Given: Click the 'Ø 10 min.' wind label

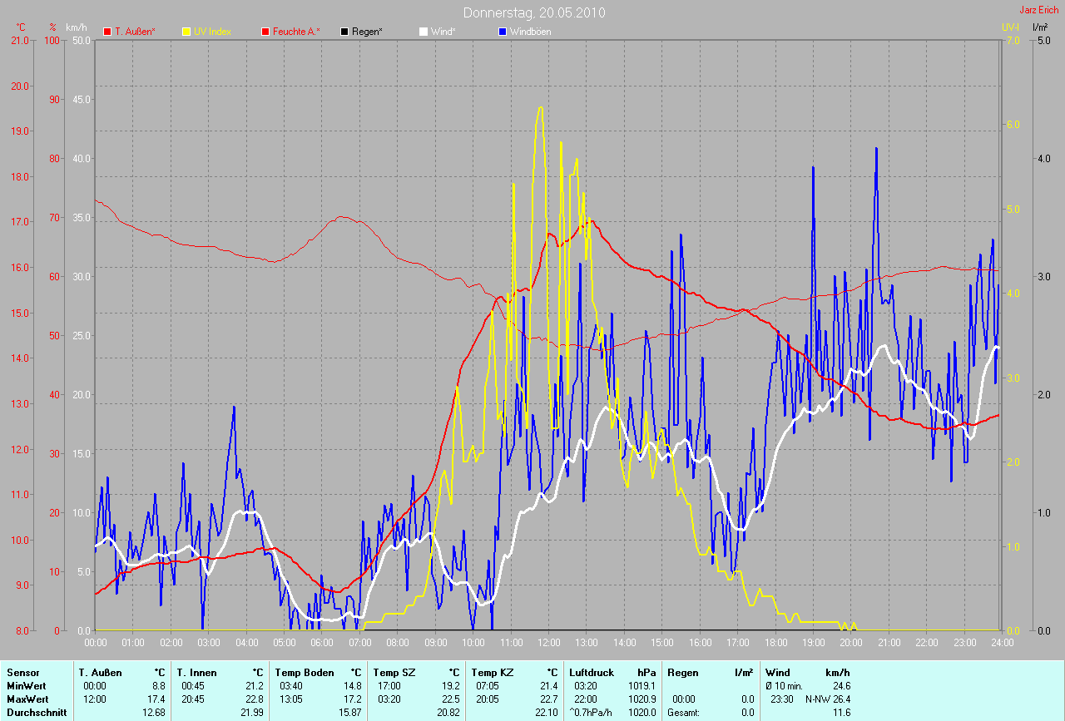Looking at the screenshot, I should coord(785,685).
